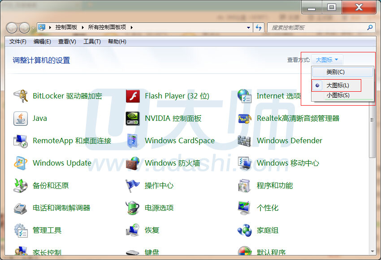381x260 pixels.
Task: Open the Flash Player (32 位) icon
Action: [133, 96]
